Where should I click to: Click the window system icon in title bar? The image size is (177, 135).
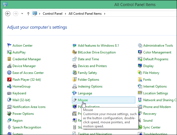(x=5, y=4)
